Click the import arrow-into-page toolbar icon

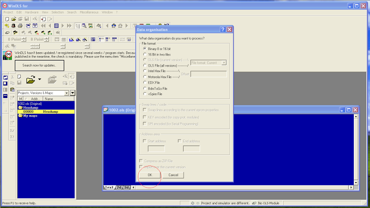43,19
